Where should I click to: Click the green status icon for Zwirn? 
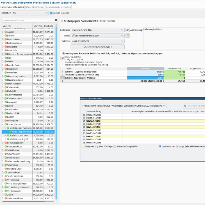click(6, 195)
